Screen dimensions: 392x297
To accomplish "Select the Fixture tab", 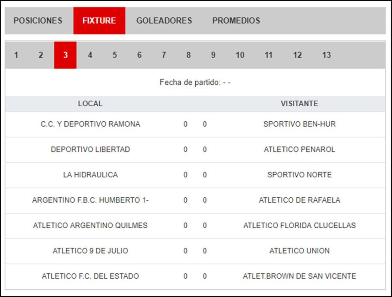I will click(x=99, y=21).
